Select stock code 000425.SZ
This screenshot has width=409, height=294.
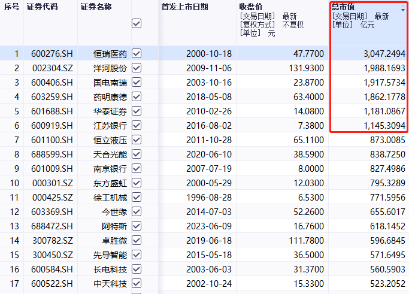pyautogui.click(x=53, y=197)
